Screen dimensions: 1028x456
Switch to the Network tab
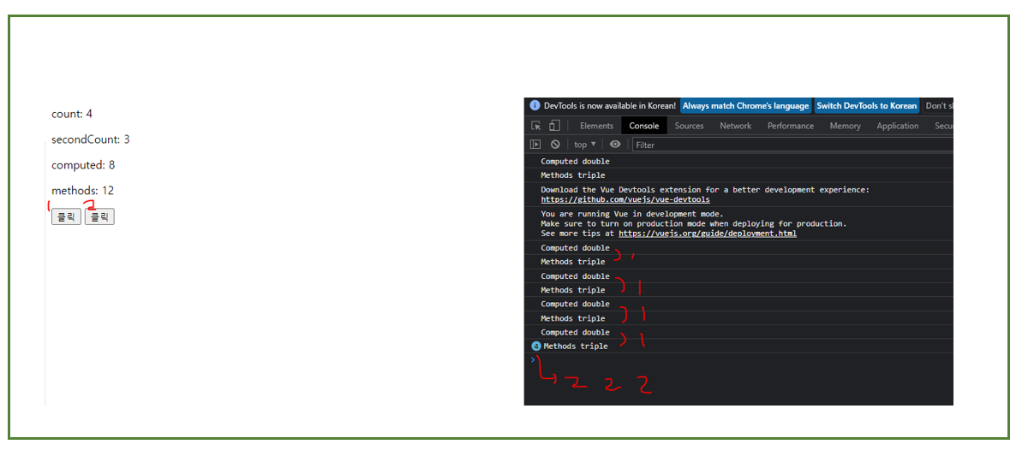point(735,126)
